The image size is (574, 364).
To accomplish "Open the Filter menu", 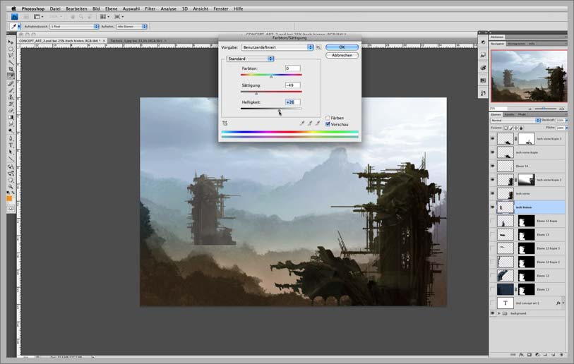I will [x=150, y=8].
